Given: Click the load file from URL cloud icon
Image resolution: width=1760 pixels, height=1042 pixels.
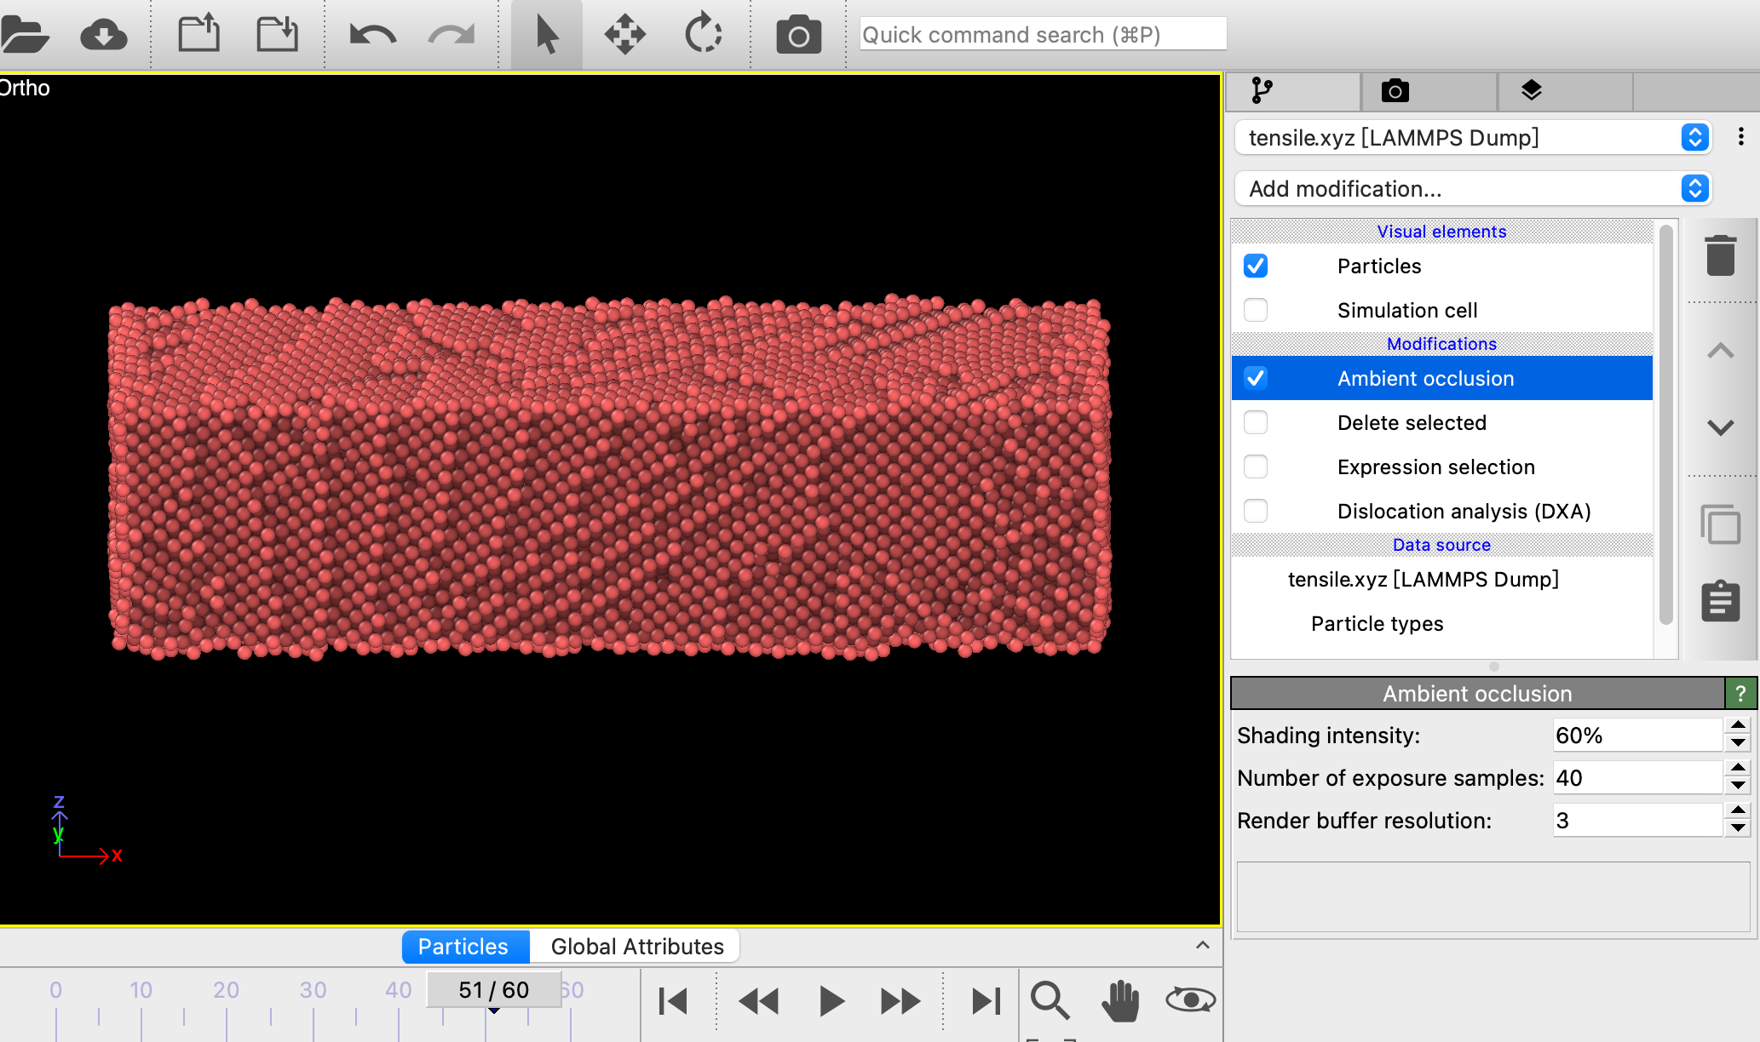Looking at the screenshot, I should tap(103, 35).
